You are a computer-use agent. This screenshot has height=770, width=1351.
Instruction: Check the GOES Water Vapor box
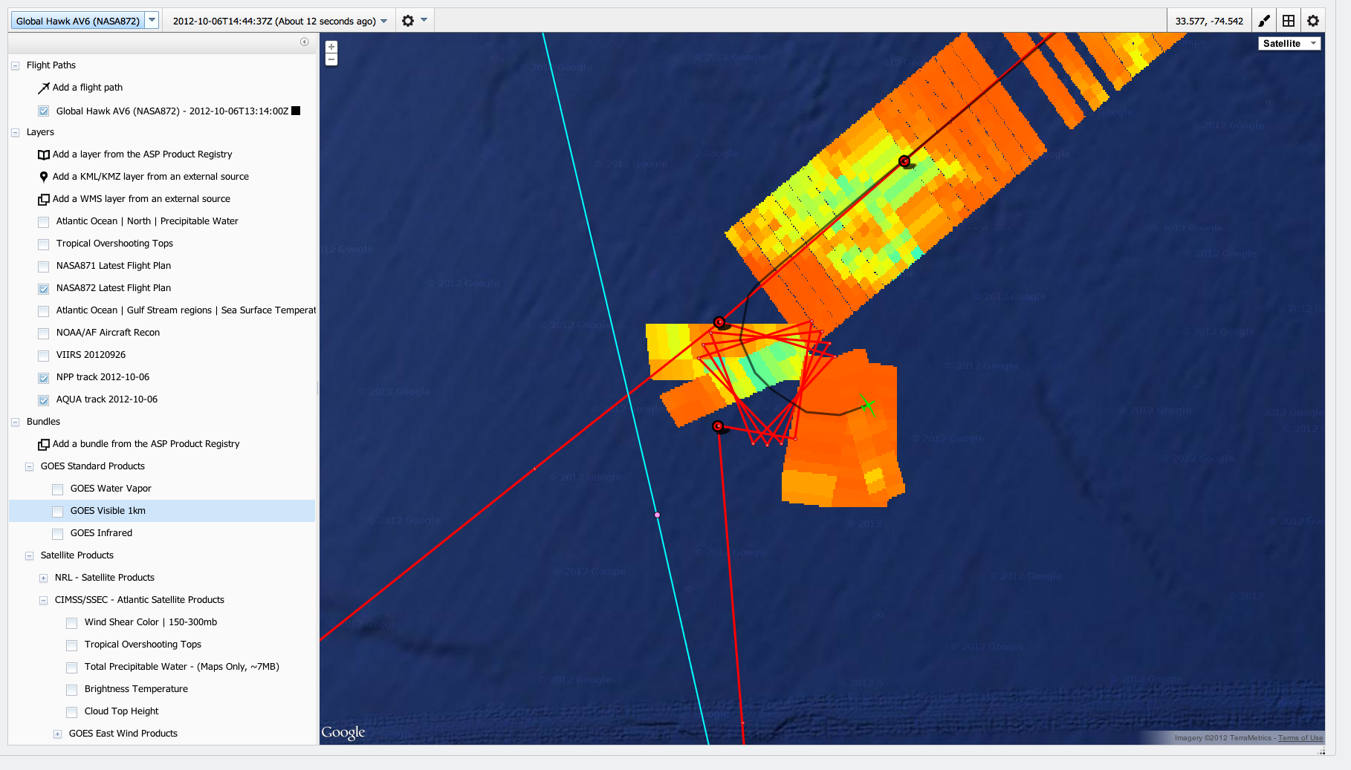click(58, 489)
